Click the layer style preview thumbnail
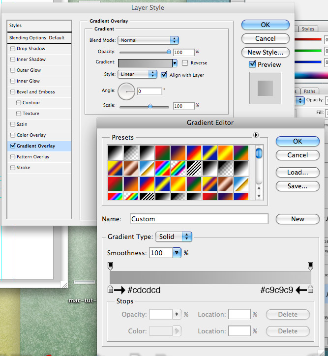The width and height of the screenshot is (328, 356). (265, 88)
